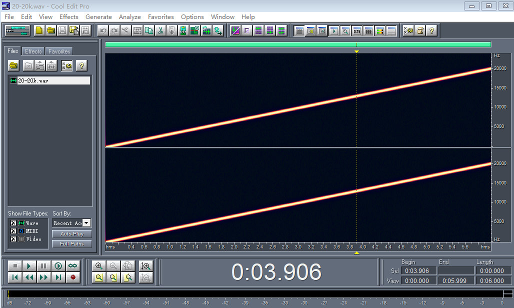Click the Save As disk-with-page icon

point(74,31)
